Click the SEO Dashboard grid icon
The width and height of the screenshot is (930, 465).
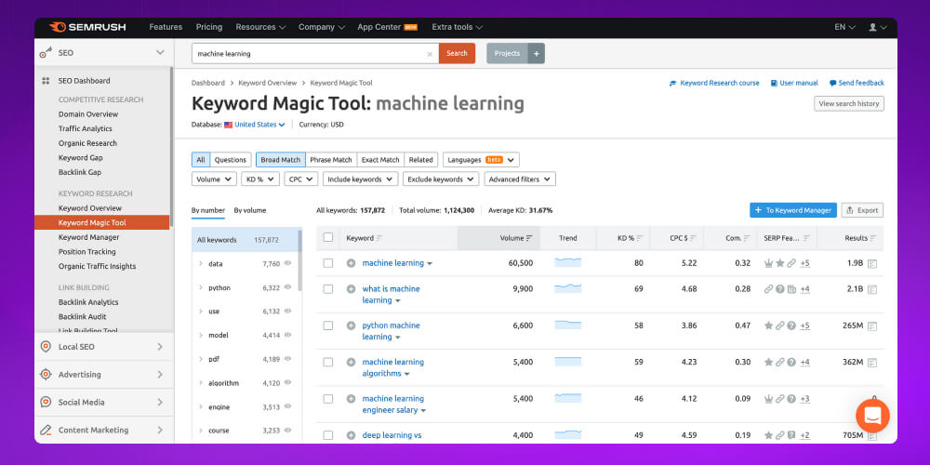(x=46, y=81)
